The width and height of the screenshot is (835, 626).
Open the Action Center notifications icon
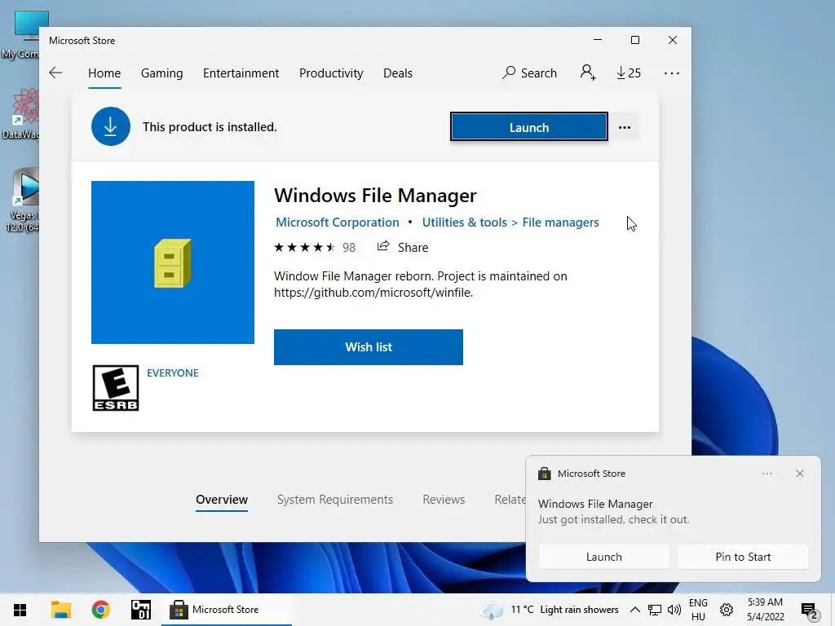[809, 611]
